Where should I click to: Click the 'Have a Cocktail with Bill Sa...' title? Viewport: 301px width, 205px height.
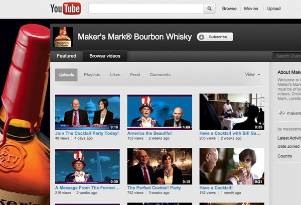point(230,133)
